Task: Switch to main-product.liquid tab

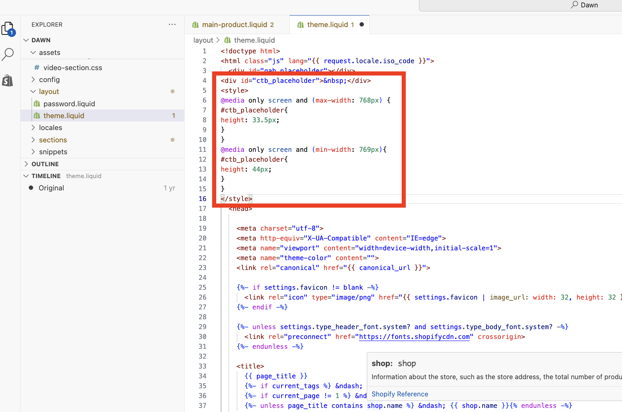Action: coord(234,25)
